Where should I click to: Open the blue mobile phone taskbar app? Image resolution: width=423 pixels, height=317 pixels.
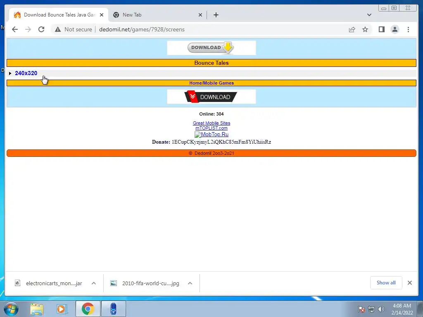[x=114, y=309]
